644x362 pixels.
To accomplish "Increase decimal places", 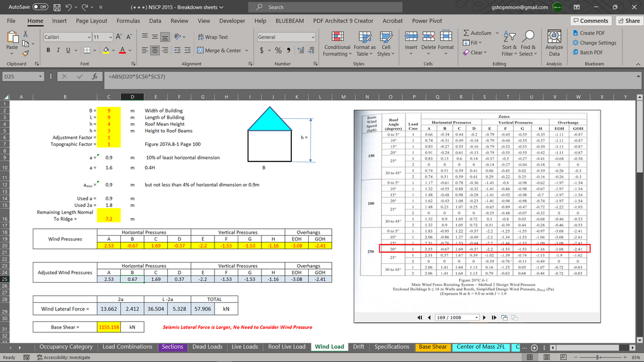I will coord(301,50).
